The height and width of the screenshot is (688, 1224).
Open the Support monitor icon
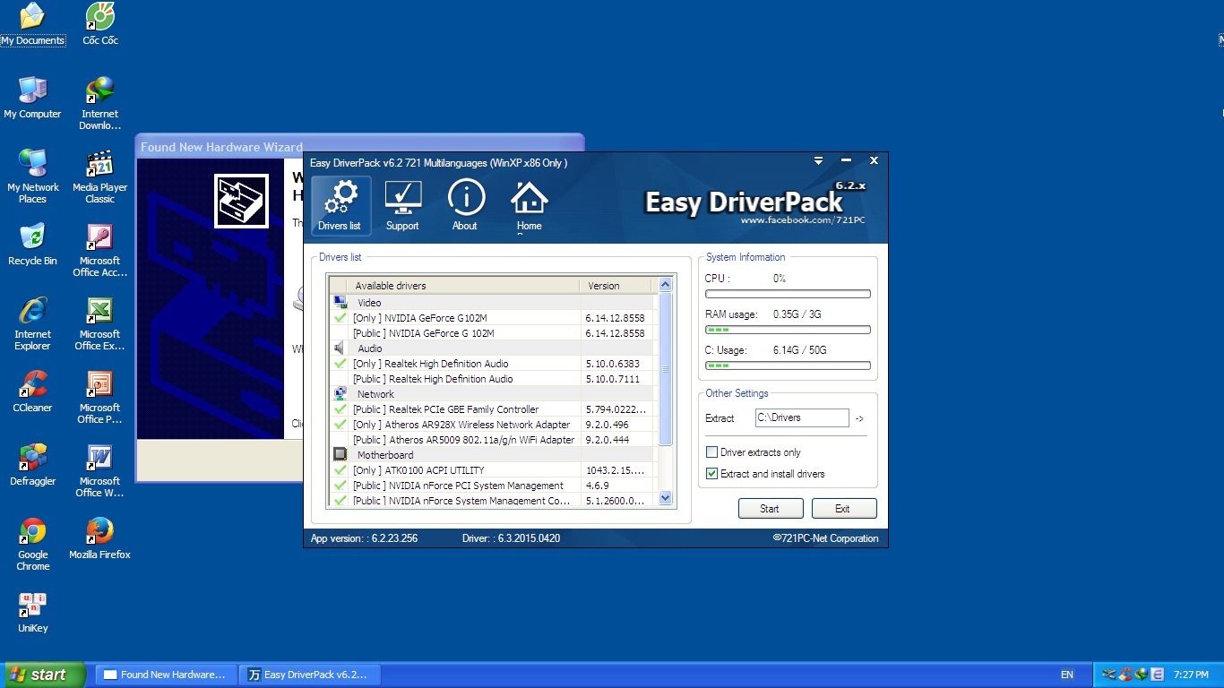pos(402,196)
